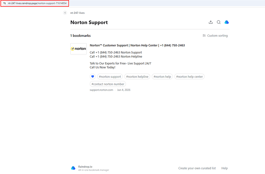Screen dimensions: 265x174
Task: Click the norton logo thumbnail
Action: [78, 49]
